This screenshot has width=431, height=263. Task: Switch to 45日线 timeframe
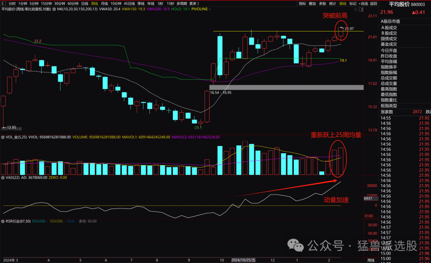coord(129,4)
